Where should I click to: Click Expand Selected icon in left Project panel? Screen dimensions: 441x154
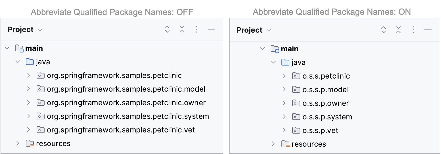167,29
